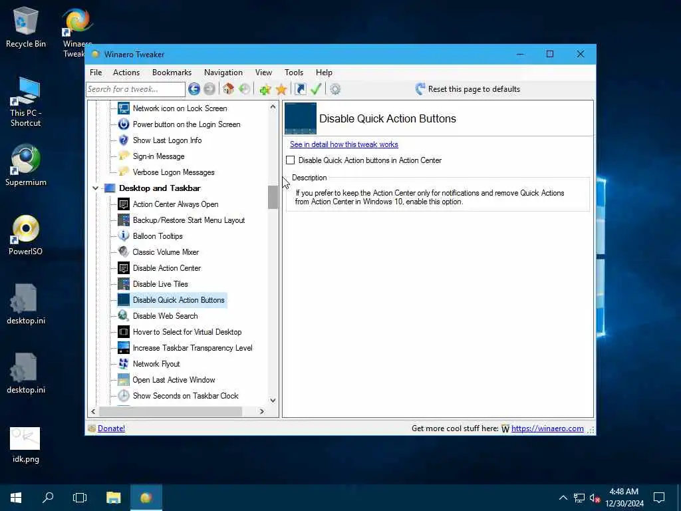The width and height of the screenshot is (681, 511).
Task: Collapse the Desktop and Taskbar tree group
Action: click(95, 188)
